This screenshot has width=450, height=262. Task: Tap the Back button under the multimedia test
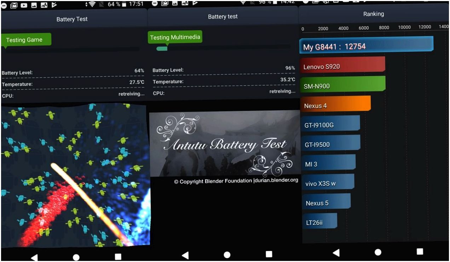pos(185,255)
